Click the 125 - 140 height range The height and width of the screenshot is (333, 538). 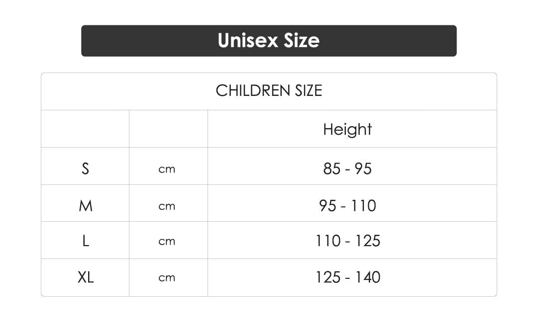[x=347, y=277]
